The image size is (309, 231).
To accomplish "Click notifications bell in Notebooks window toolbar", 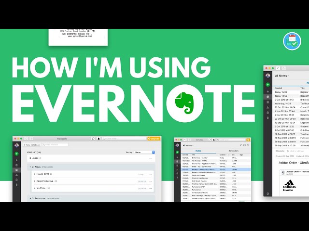I will [x=98, y=139].
